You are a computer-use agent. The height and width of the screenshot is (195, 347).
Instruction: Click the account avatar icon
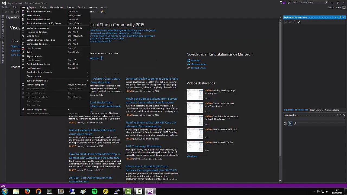[343, 8]
